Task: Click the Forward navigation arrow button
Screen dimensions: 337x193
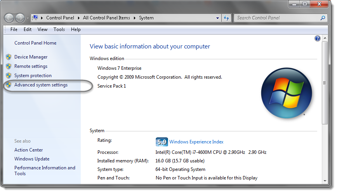Action: pyautogui.click(x=20, y=18)
